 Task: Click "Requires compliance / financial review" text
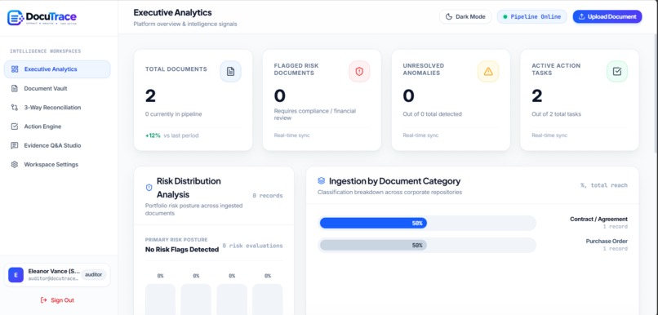pos(315,114)
